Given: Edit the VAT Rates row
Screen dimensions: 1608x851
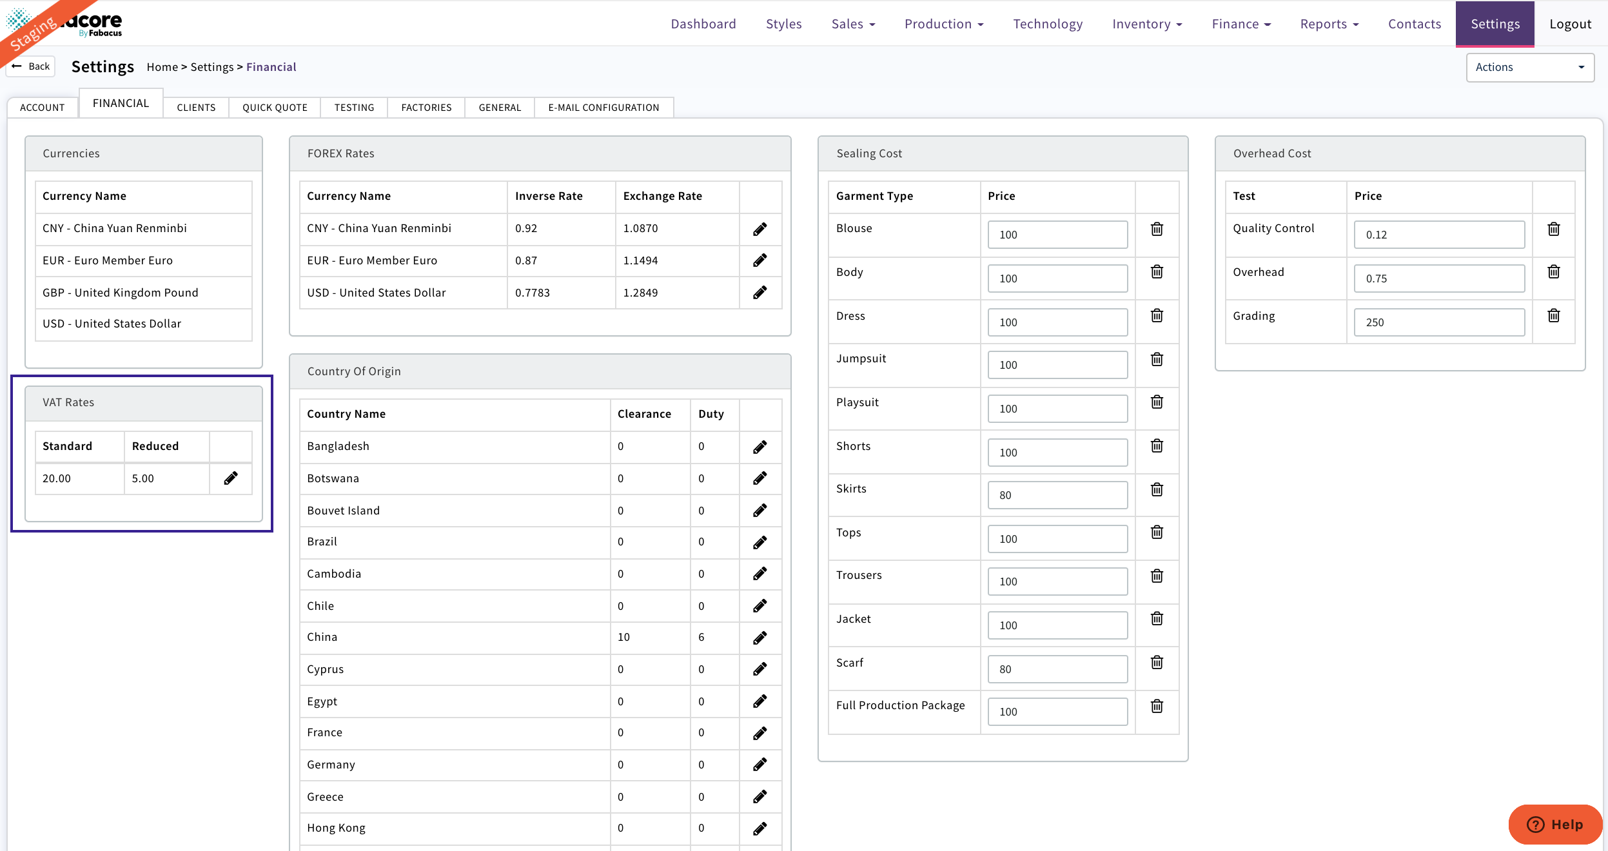Looking at the screenshot, I should (230, 478).
